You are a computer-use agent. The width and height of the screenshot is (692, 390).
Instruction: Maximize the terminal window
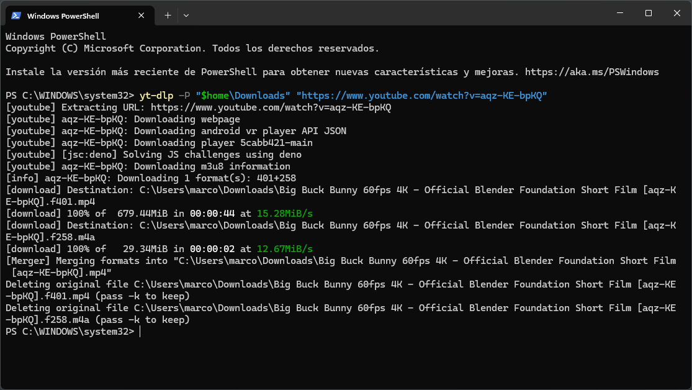pos(649,13)
